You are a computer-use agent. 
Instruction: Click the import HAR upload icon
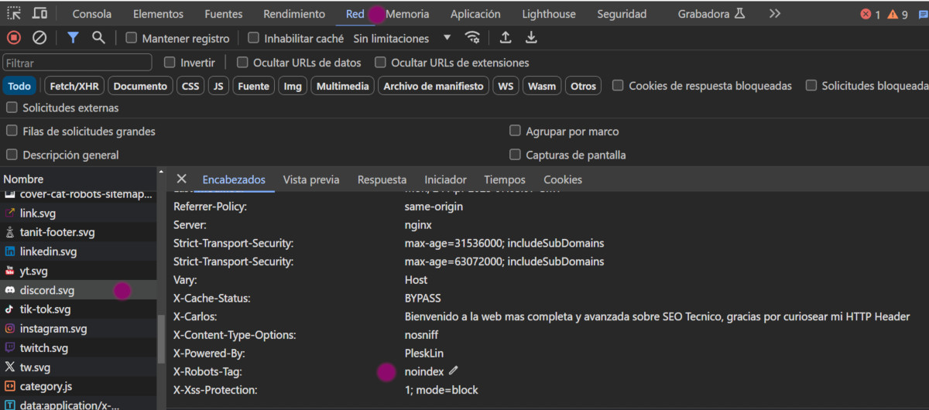506,38
